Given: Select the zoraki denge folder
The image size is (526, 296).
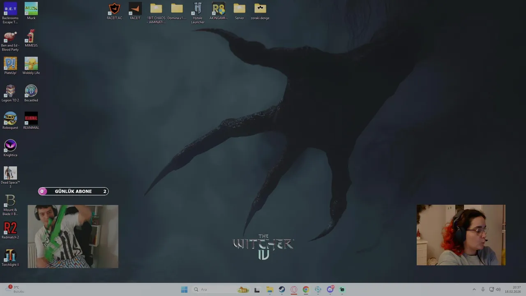Looking at the screenshot, I should point(260,11).
